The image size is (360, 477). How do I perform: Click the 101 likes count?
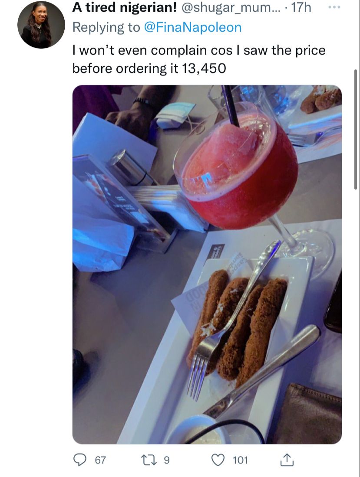point(240,460)
